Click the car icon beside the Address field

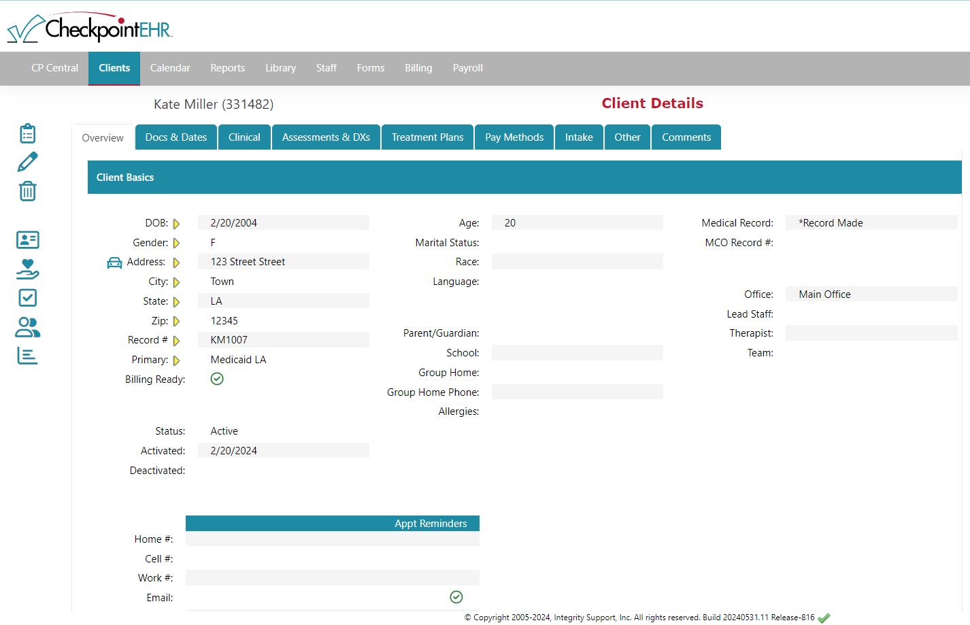114,262
